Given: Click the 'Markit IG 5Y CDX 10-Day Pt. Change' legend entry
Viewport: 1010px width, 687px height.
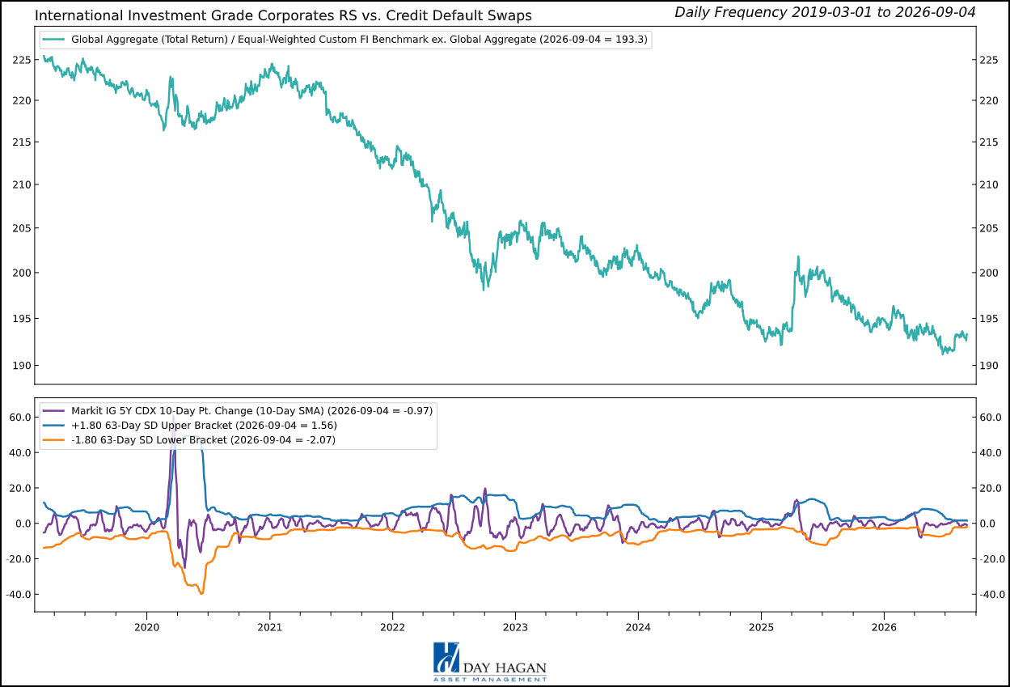Looking at the screenshot, I should (252, 411).
